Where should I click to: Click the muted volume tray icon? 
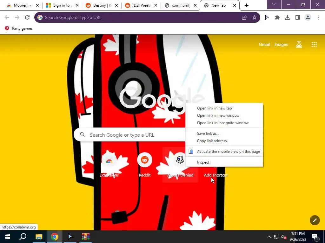click(x=284, y=237)
